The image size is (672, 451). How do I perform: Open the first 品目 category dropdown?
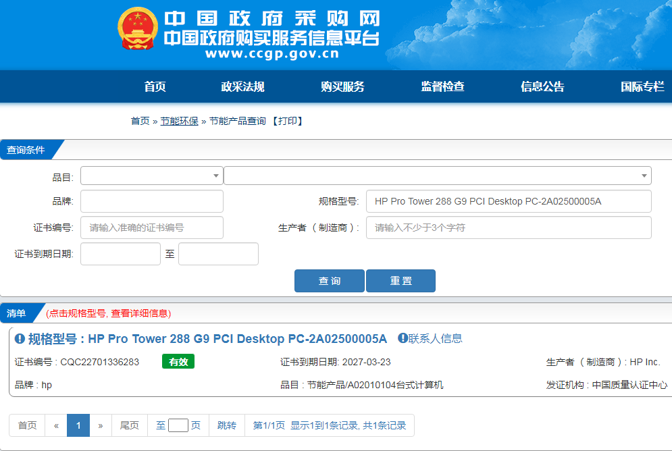pos(152,176)
